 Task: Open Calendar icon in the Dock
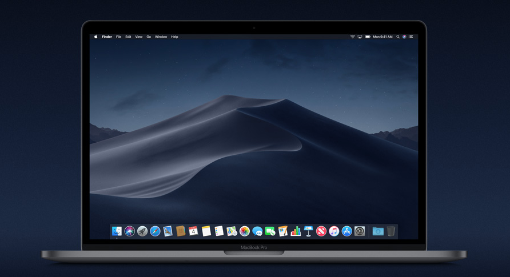pos(193,231)
